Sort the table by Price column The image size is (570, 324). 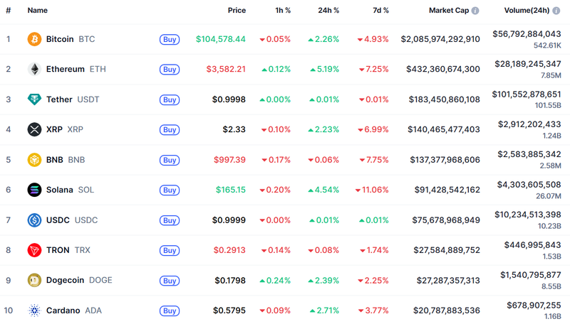(x=237, y=11)
